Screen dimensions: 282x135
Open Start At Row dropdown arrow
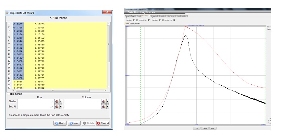(61, 101)
